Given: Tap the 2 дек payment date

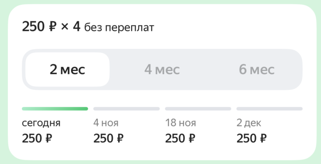Looking at the screenshot, I should pos(249,123).
